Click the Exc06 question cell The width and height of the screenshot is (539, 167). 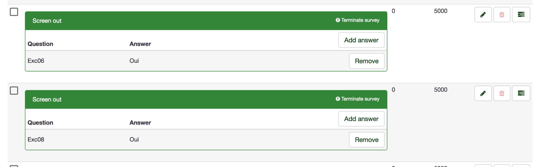(36, 61)
